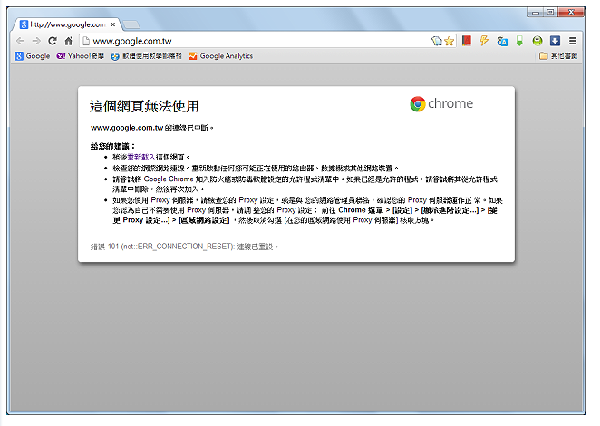The image size is (600, 426).
Task: Reload the page with refresh icon
Action: click(x=53, y=41)
